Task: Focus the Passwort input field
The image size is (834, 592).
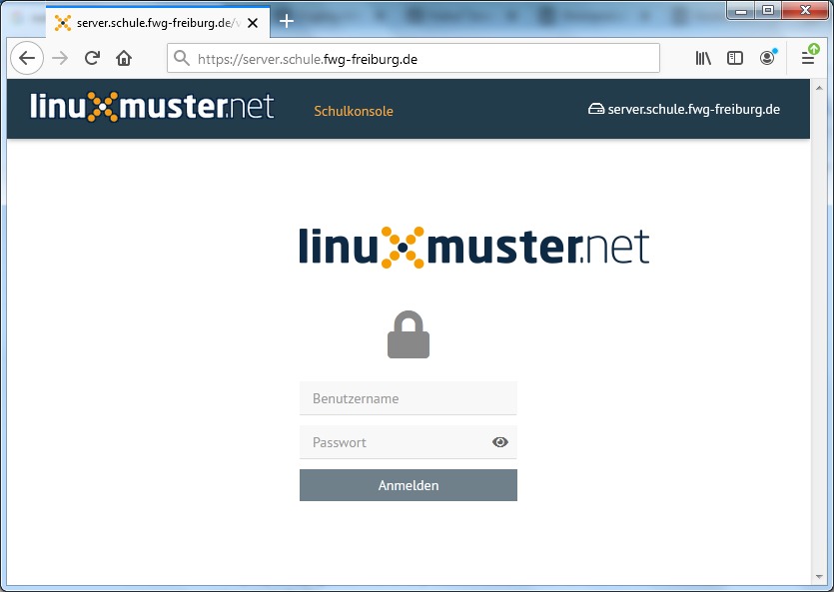Action: click(395, 442)
